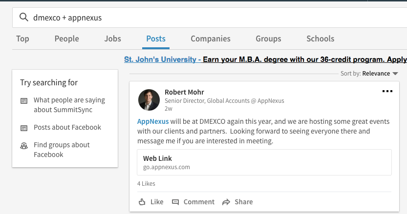Open Robert Mohr's profile name link
Viewport: 407px width, 214px height.
click(x=184, y=92)
